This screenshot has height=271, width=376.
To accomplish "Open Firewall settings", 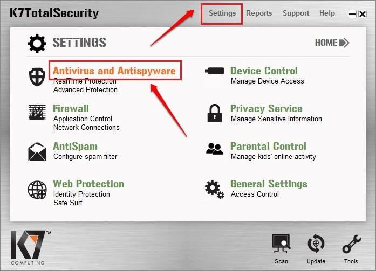I will tap(71, 108).
